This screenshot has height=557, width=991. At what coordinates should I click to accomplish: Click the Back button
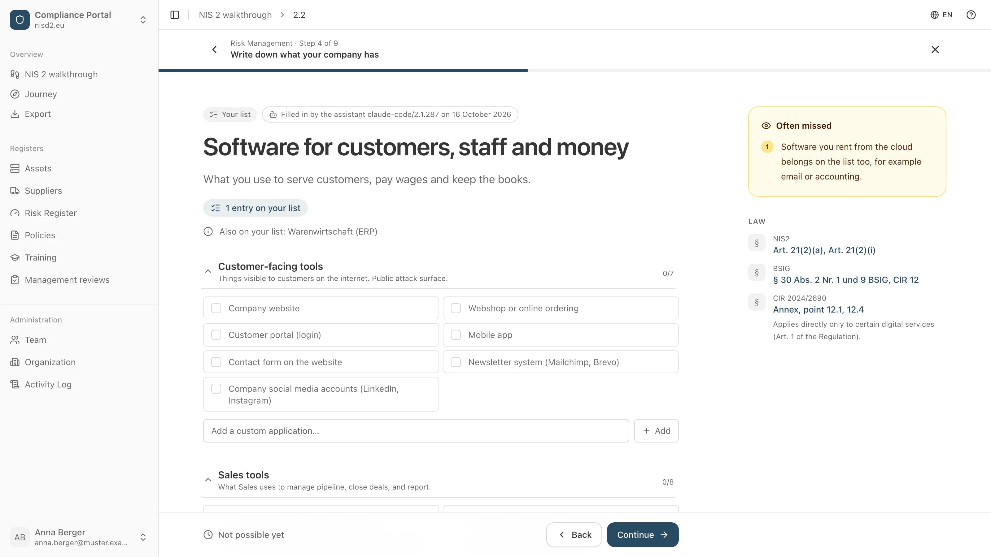click(x=574, y=535)
